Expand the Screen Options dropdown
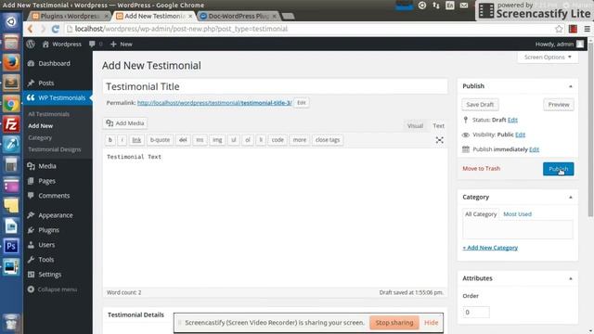The height and width of the screenshot is (334, 594). pos(548,58)
